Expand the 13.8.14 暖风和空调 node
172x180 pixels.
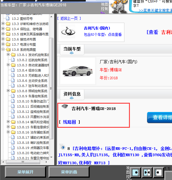[x=8, y=122]
